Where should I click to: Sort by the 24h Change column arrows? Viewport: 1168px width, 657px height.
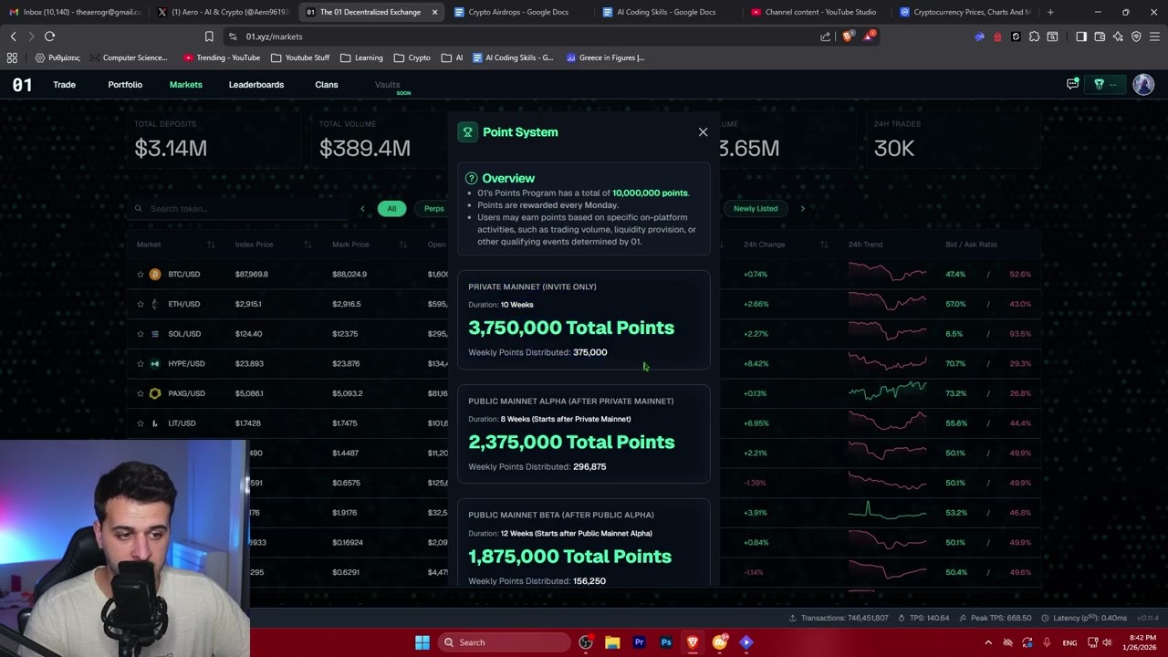(824, 245)
